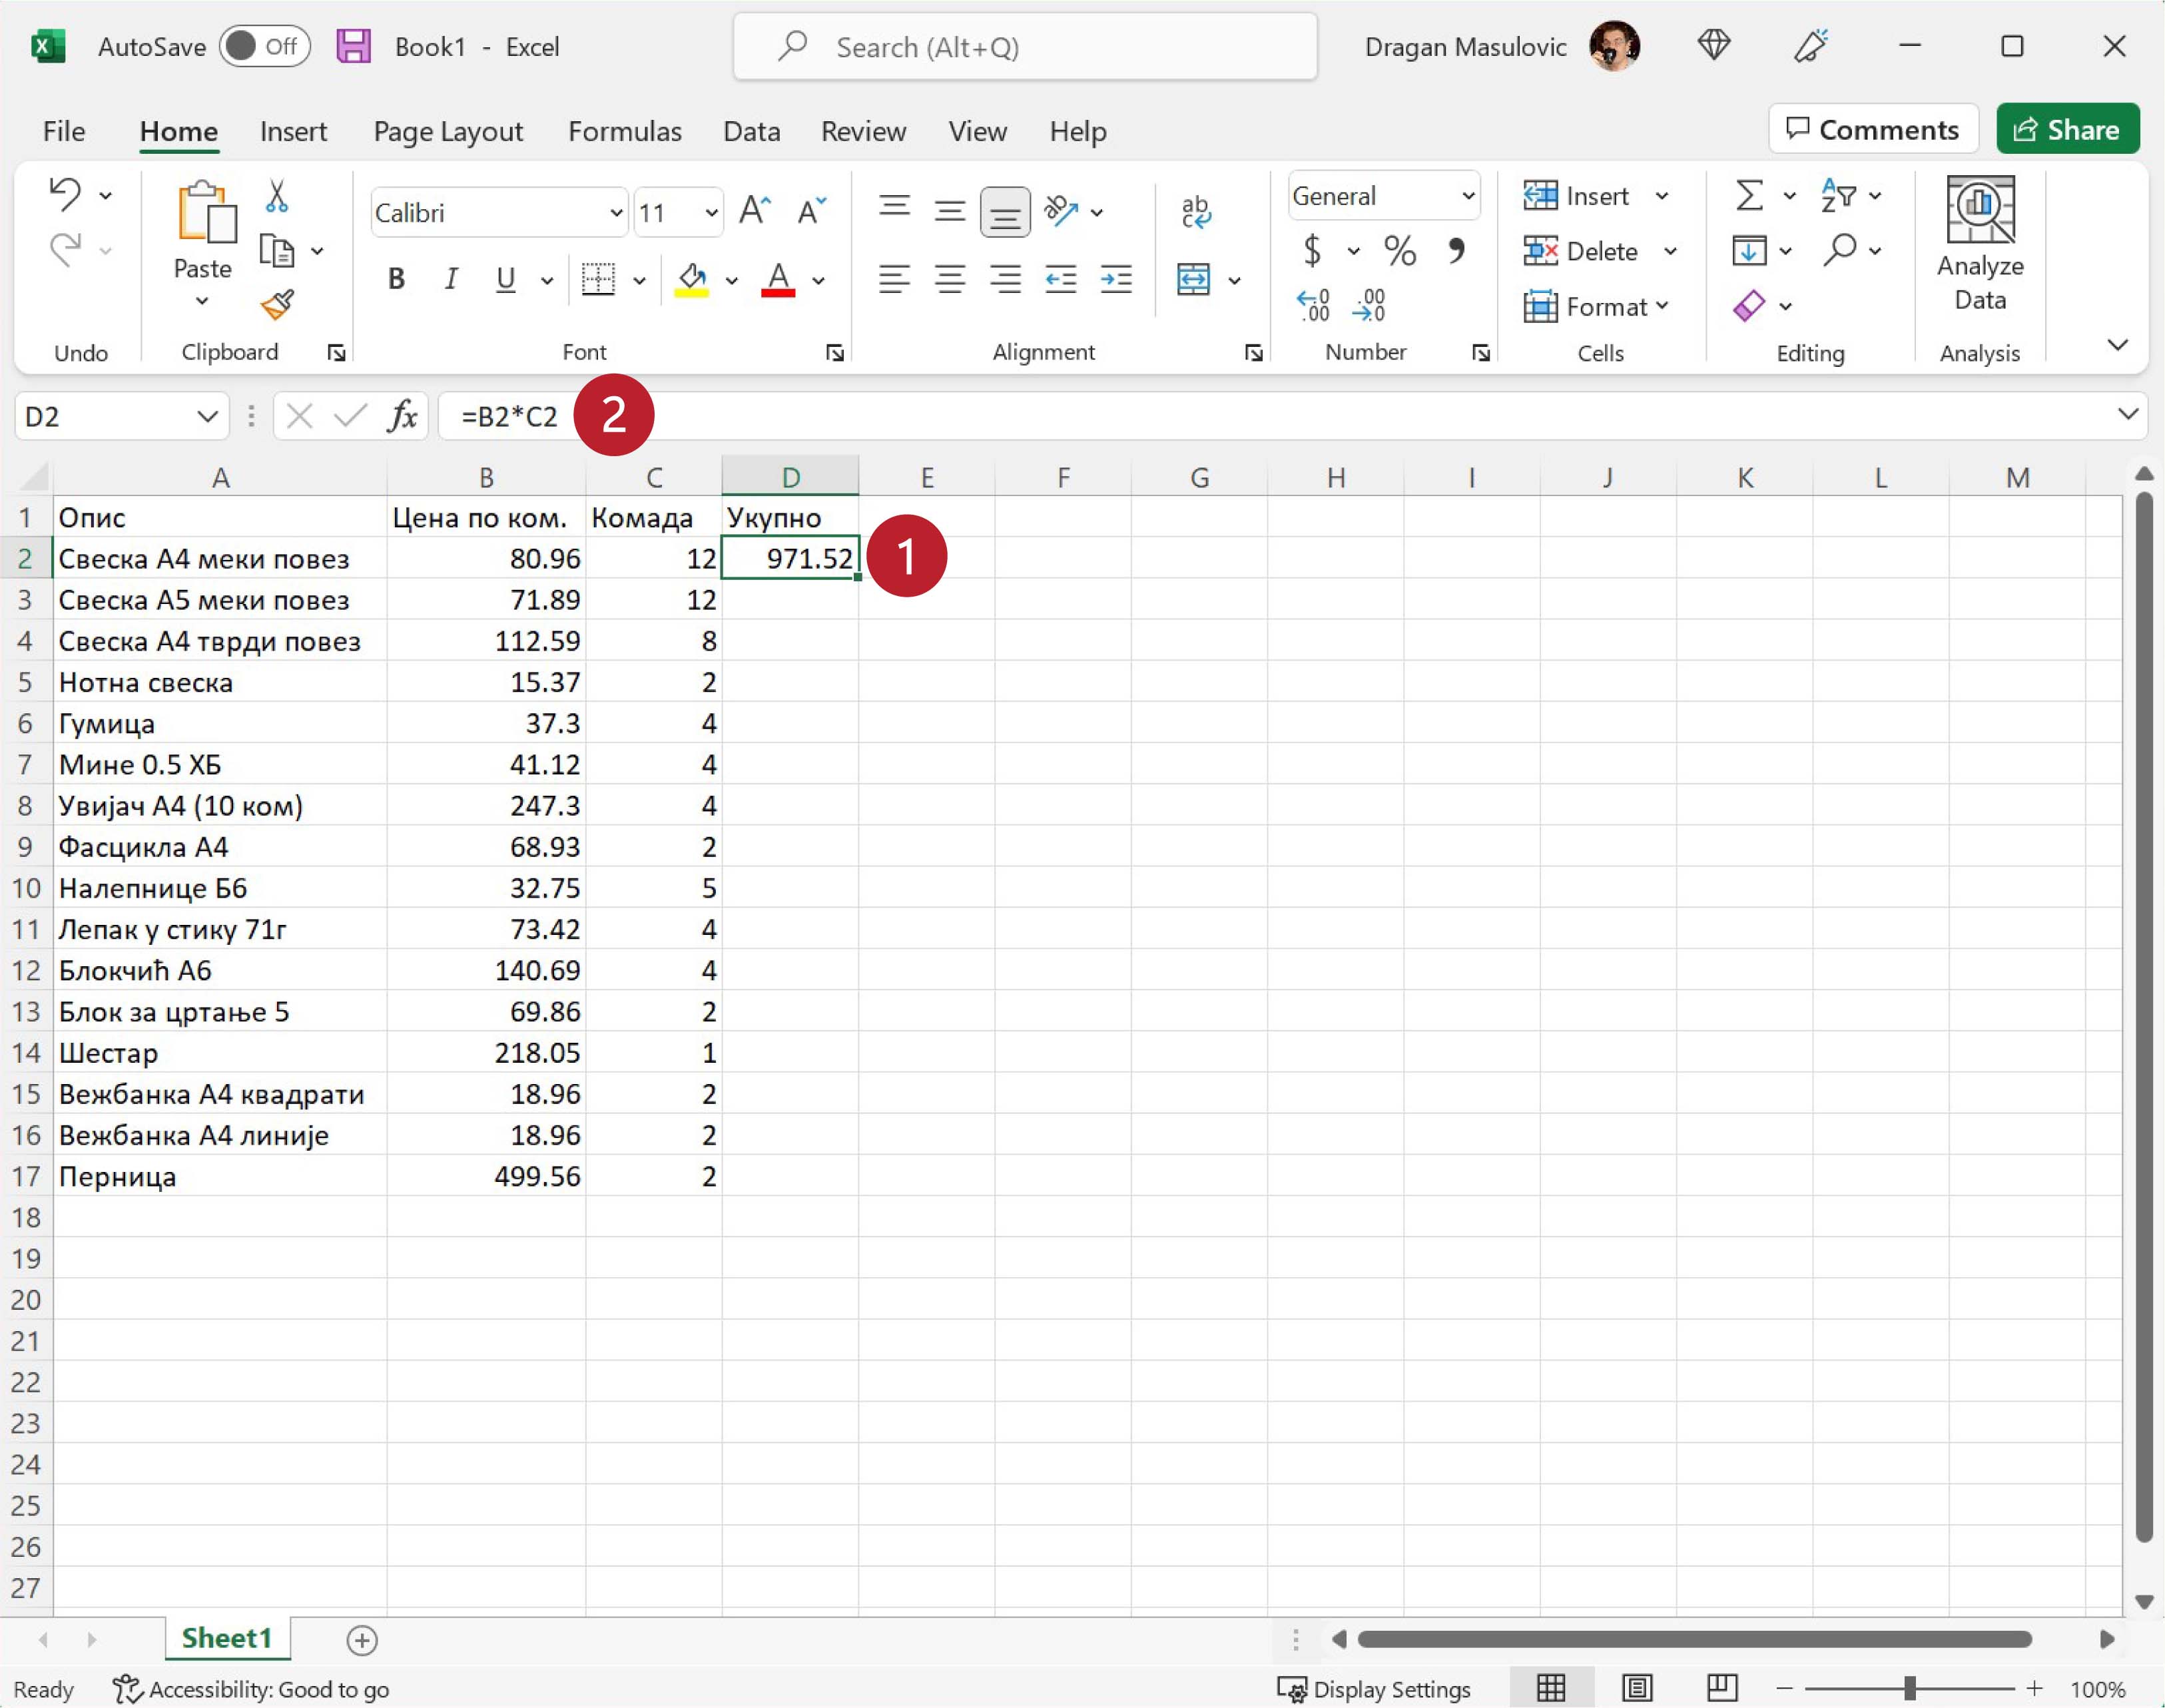Screen dimensions: 2165x1708
Task: Toggle Bold formatting
Action: coord(396,279)
